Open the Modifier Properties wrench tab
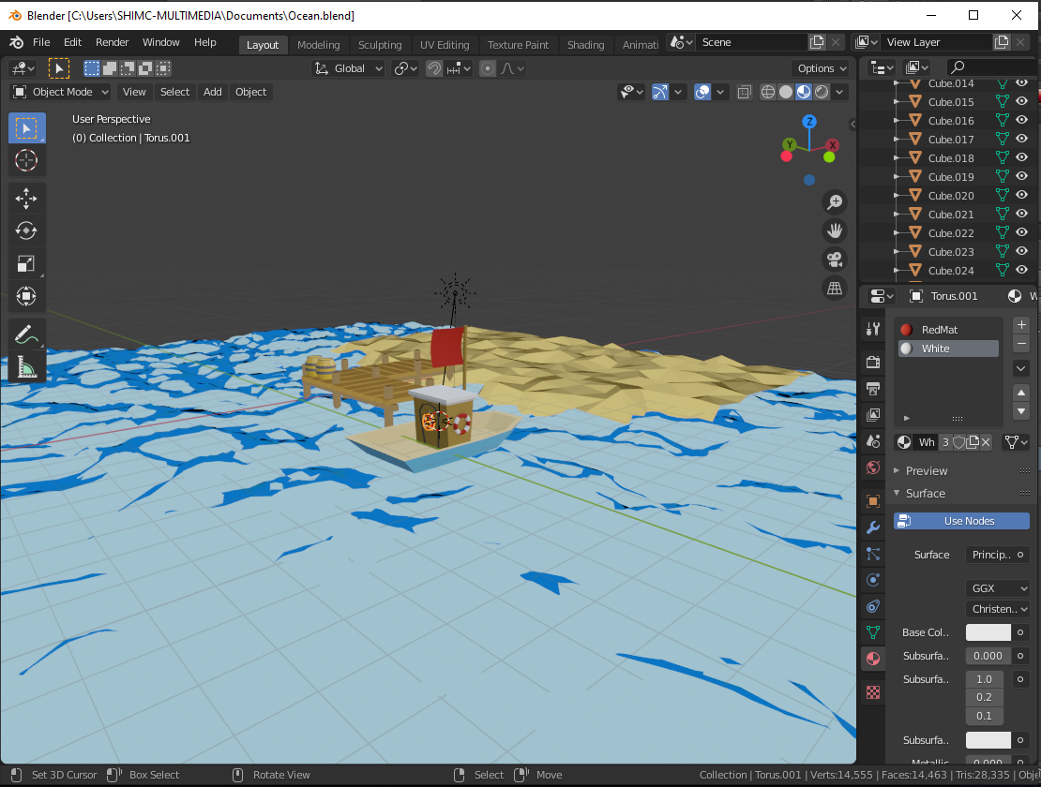 [872, 527]
